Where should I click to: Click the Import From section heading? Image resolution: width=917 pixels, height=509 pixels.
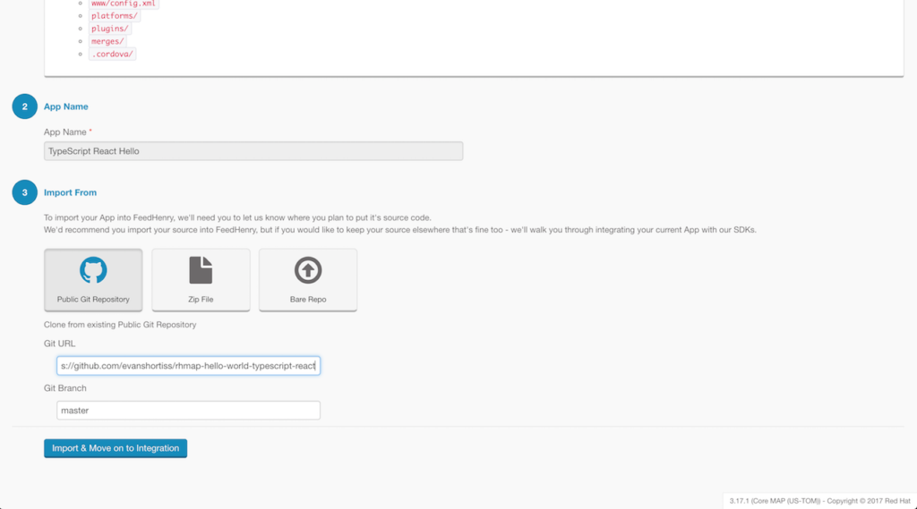[x=70, y=192]
